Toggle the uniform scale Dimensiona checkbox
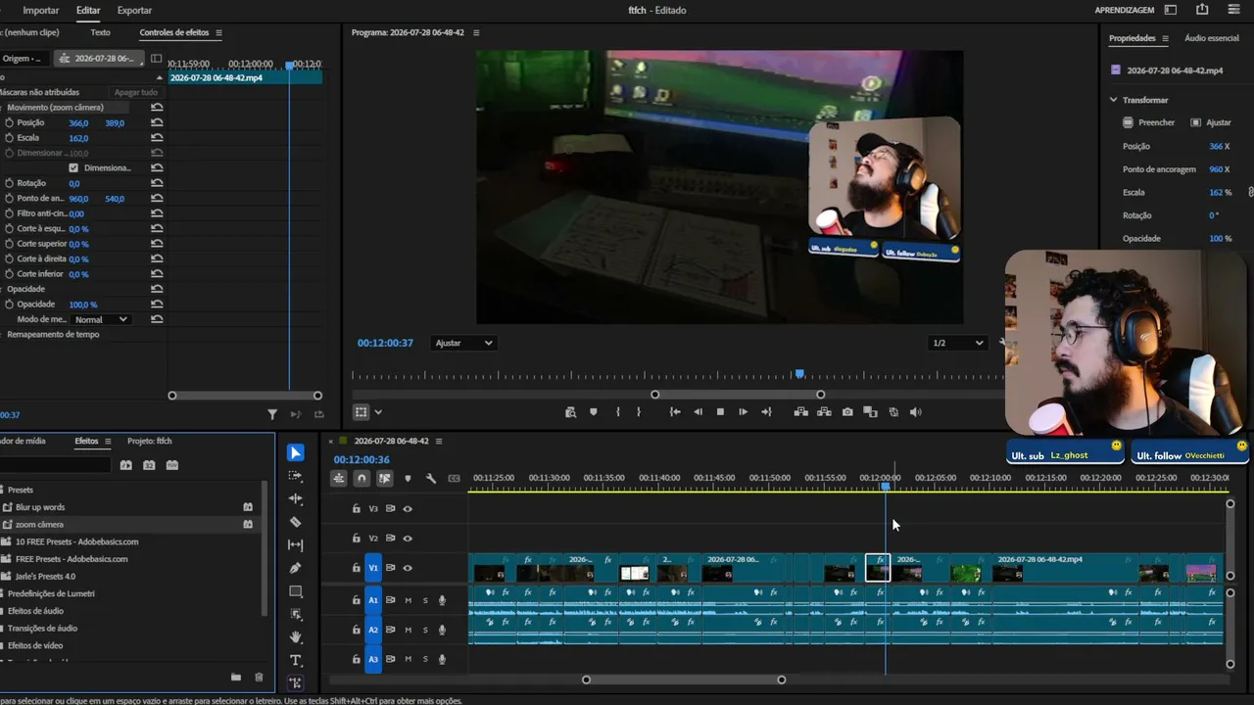Image resolution: width=1254 pixels, height=705 pixels. (x=73, y=167)
